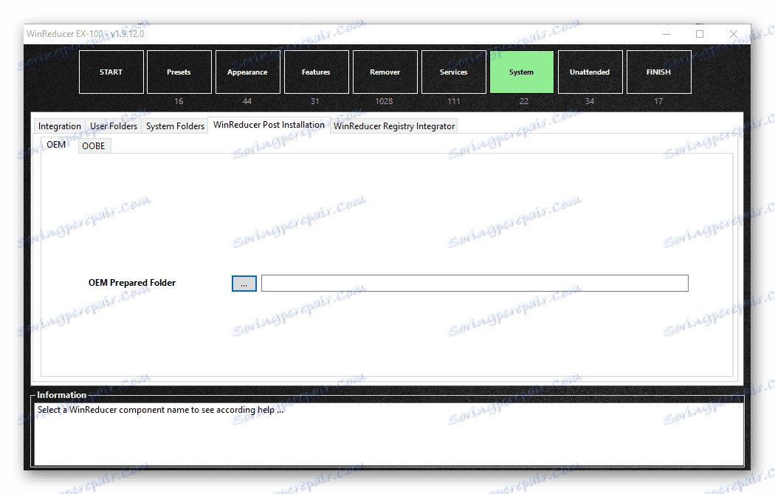The image size is (775, 494).
Task: Minimize the WinReducer window
Action: (x=666, y=34)
